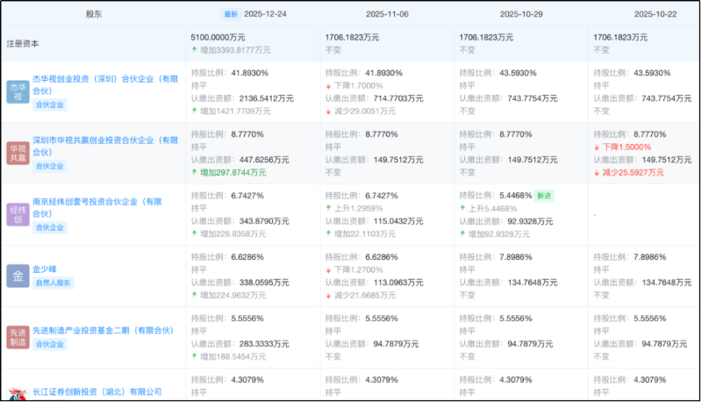Click the 经纬创 purple logo icon
Screen dimensions: 701x402
click(x=18, y=214)
